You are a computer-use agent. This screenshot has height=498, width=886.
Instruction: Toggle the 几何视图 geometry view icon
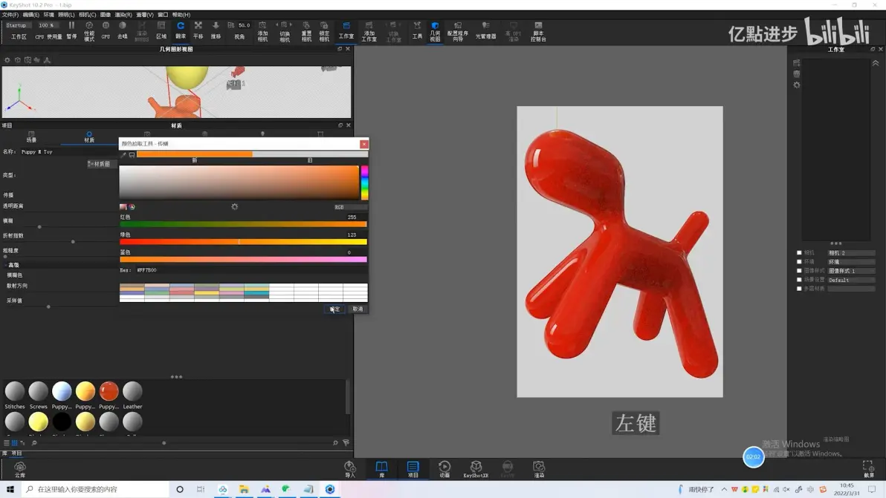coord(435,31)
